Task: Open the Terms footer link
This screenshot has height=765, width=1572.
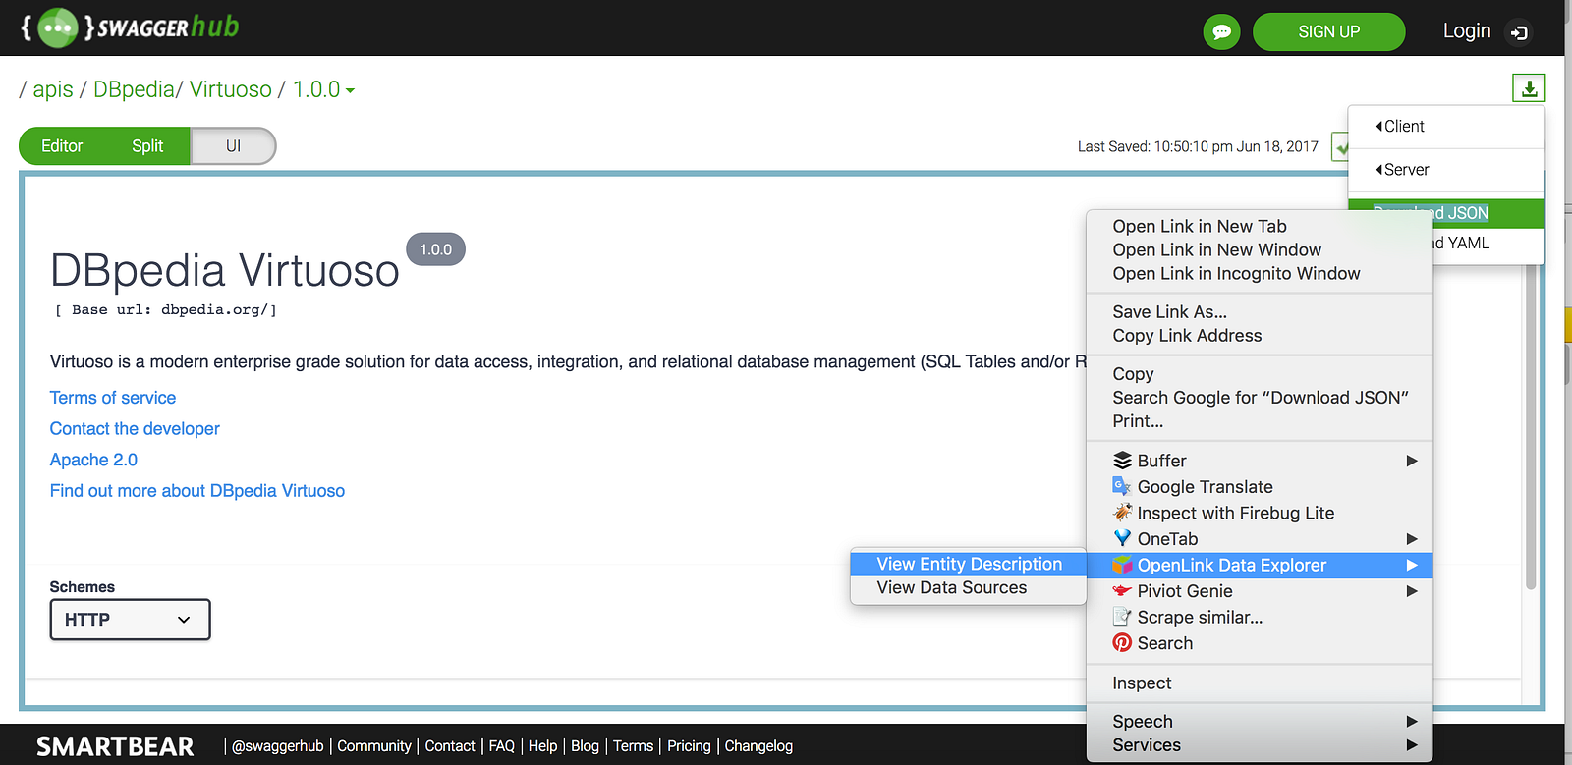Action: click(x=633, y=746)
